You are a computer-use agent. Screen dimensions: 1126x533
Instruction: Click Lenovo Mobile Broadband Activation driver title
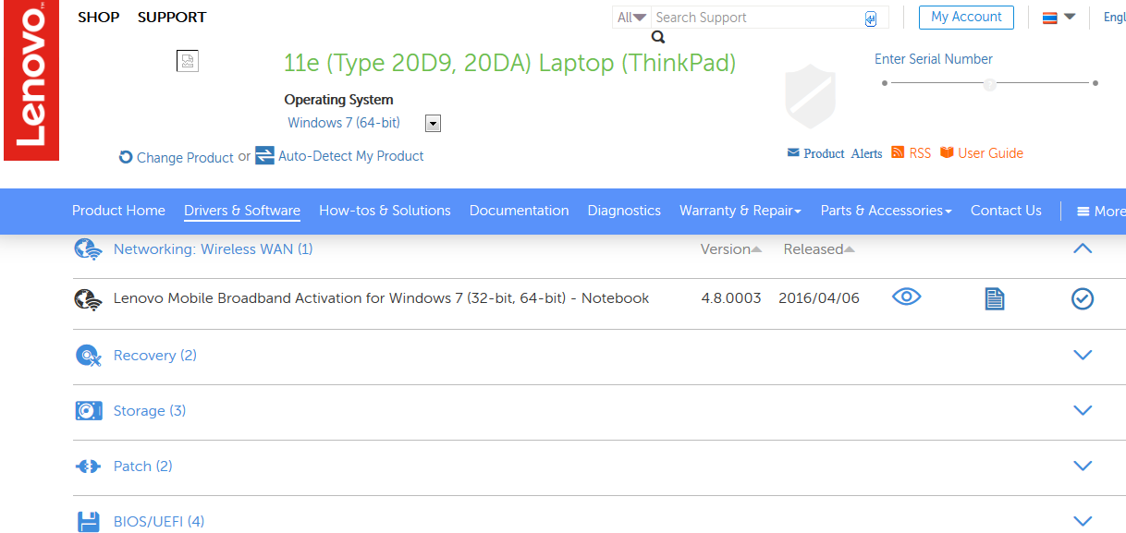[382, 298]
